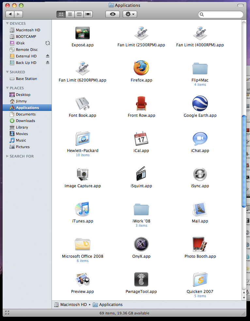Click the iCal.app calendar icon

141,139
